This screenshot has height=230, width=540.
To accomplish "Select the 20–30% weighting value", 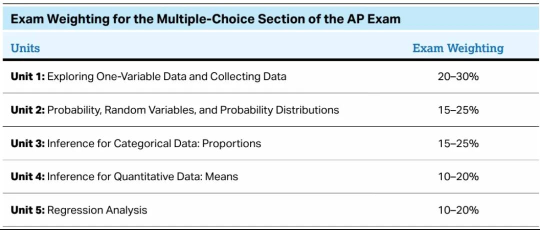I will tap(458, 76).
